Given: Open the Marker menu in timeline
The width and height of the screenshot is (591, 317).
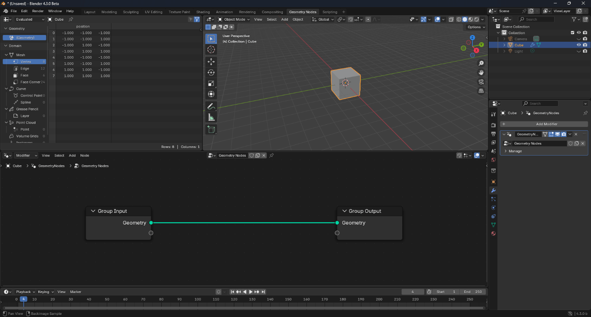Looking at the screenshot, I should tap(76, 292).
